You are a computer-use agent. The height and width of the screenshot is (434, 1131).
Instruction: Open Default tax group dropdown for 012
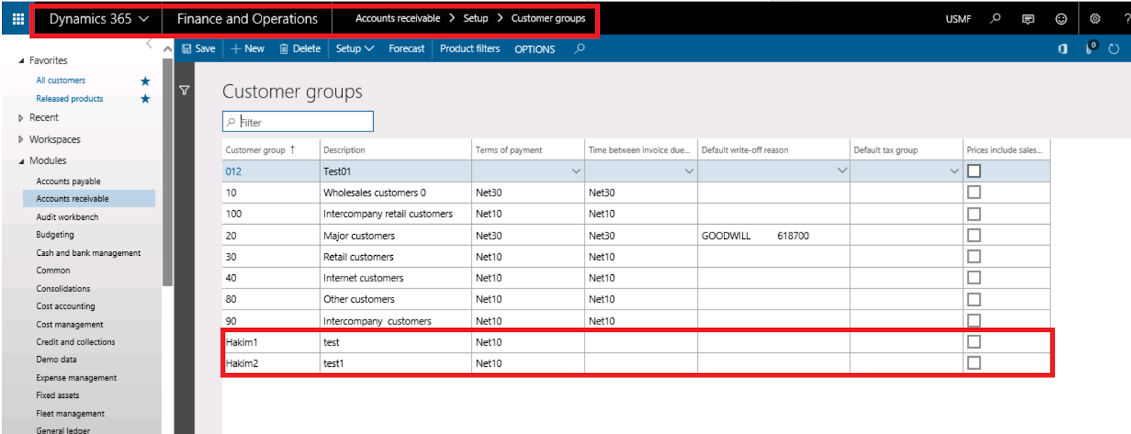954,171
